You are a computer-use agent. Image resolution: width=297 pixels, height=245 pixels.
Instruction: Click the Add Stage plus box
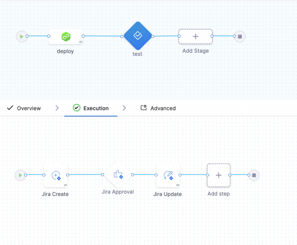tap(195, 36)
